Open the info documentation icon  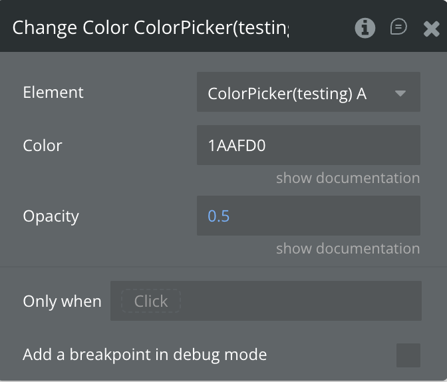click(x=365, y=27)
